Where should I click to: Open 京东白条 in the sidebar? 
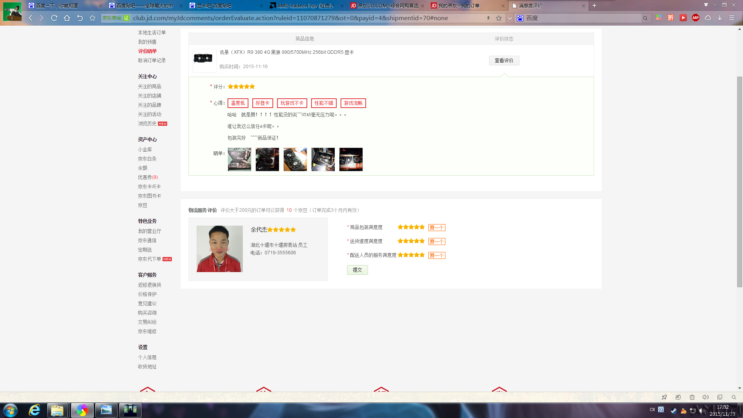(147, 159)
